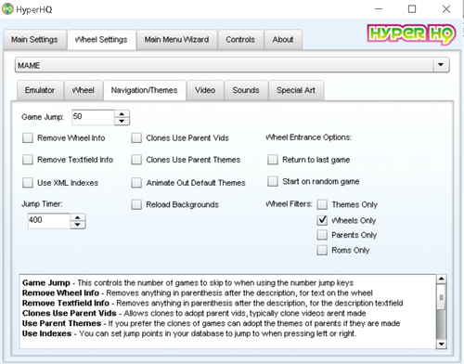This screenshot has width=464, height=364.
Task: Open the Special Art sub-tab
Action: point(296,90)
